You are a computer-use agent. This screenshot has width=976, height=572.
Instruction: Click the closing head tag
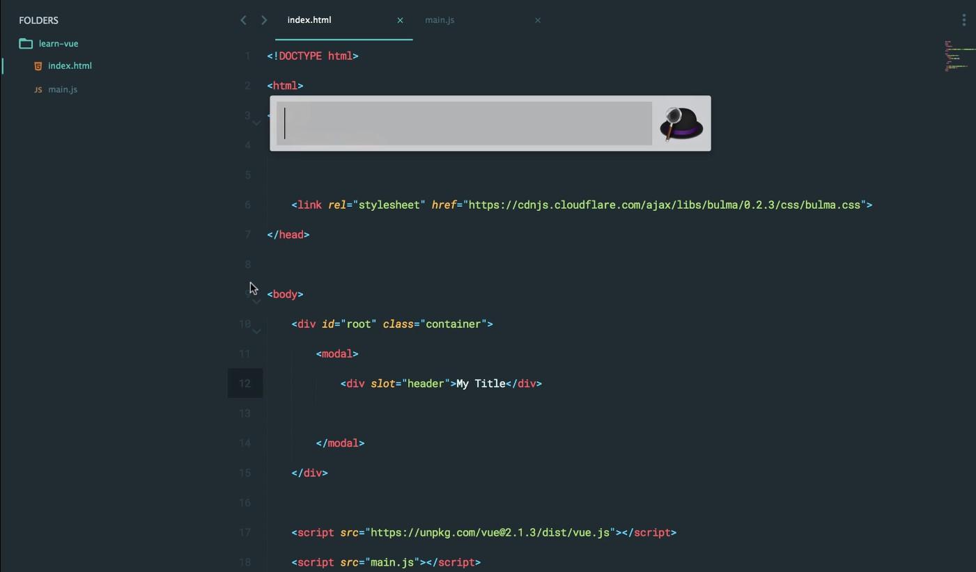pyautogui.click(x=288, y=235)
